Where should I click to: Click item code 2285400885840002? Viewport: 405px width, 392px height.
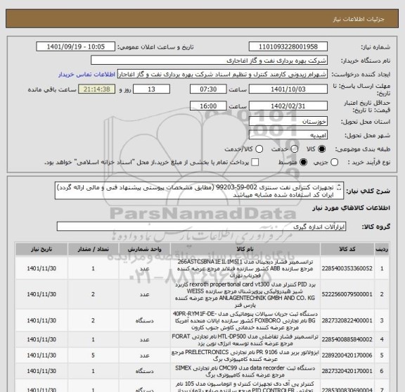click(347, 339)
